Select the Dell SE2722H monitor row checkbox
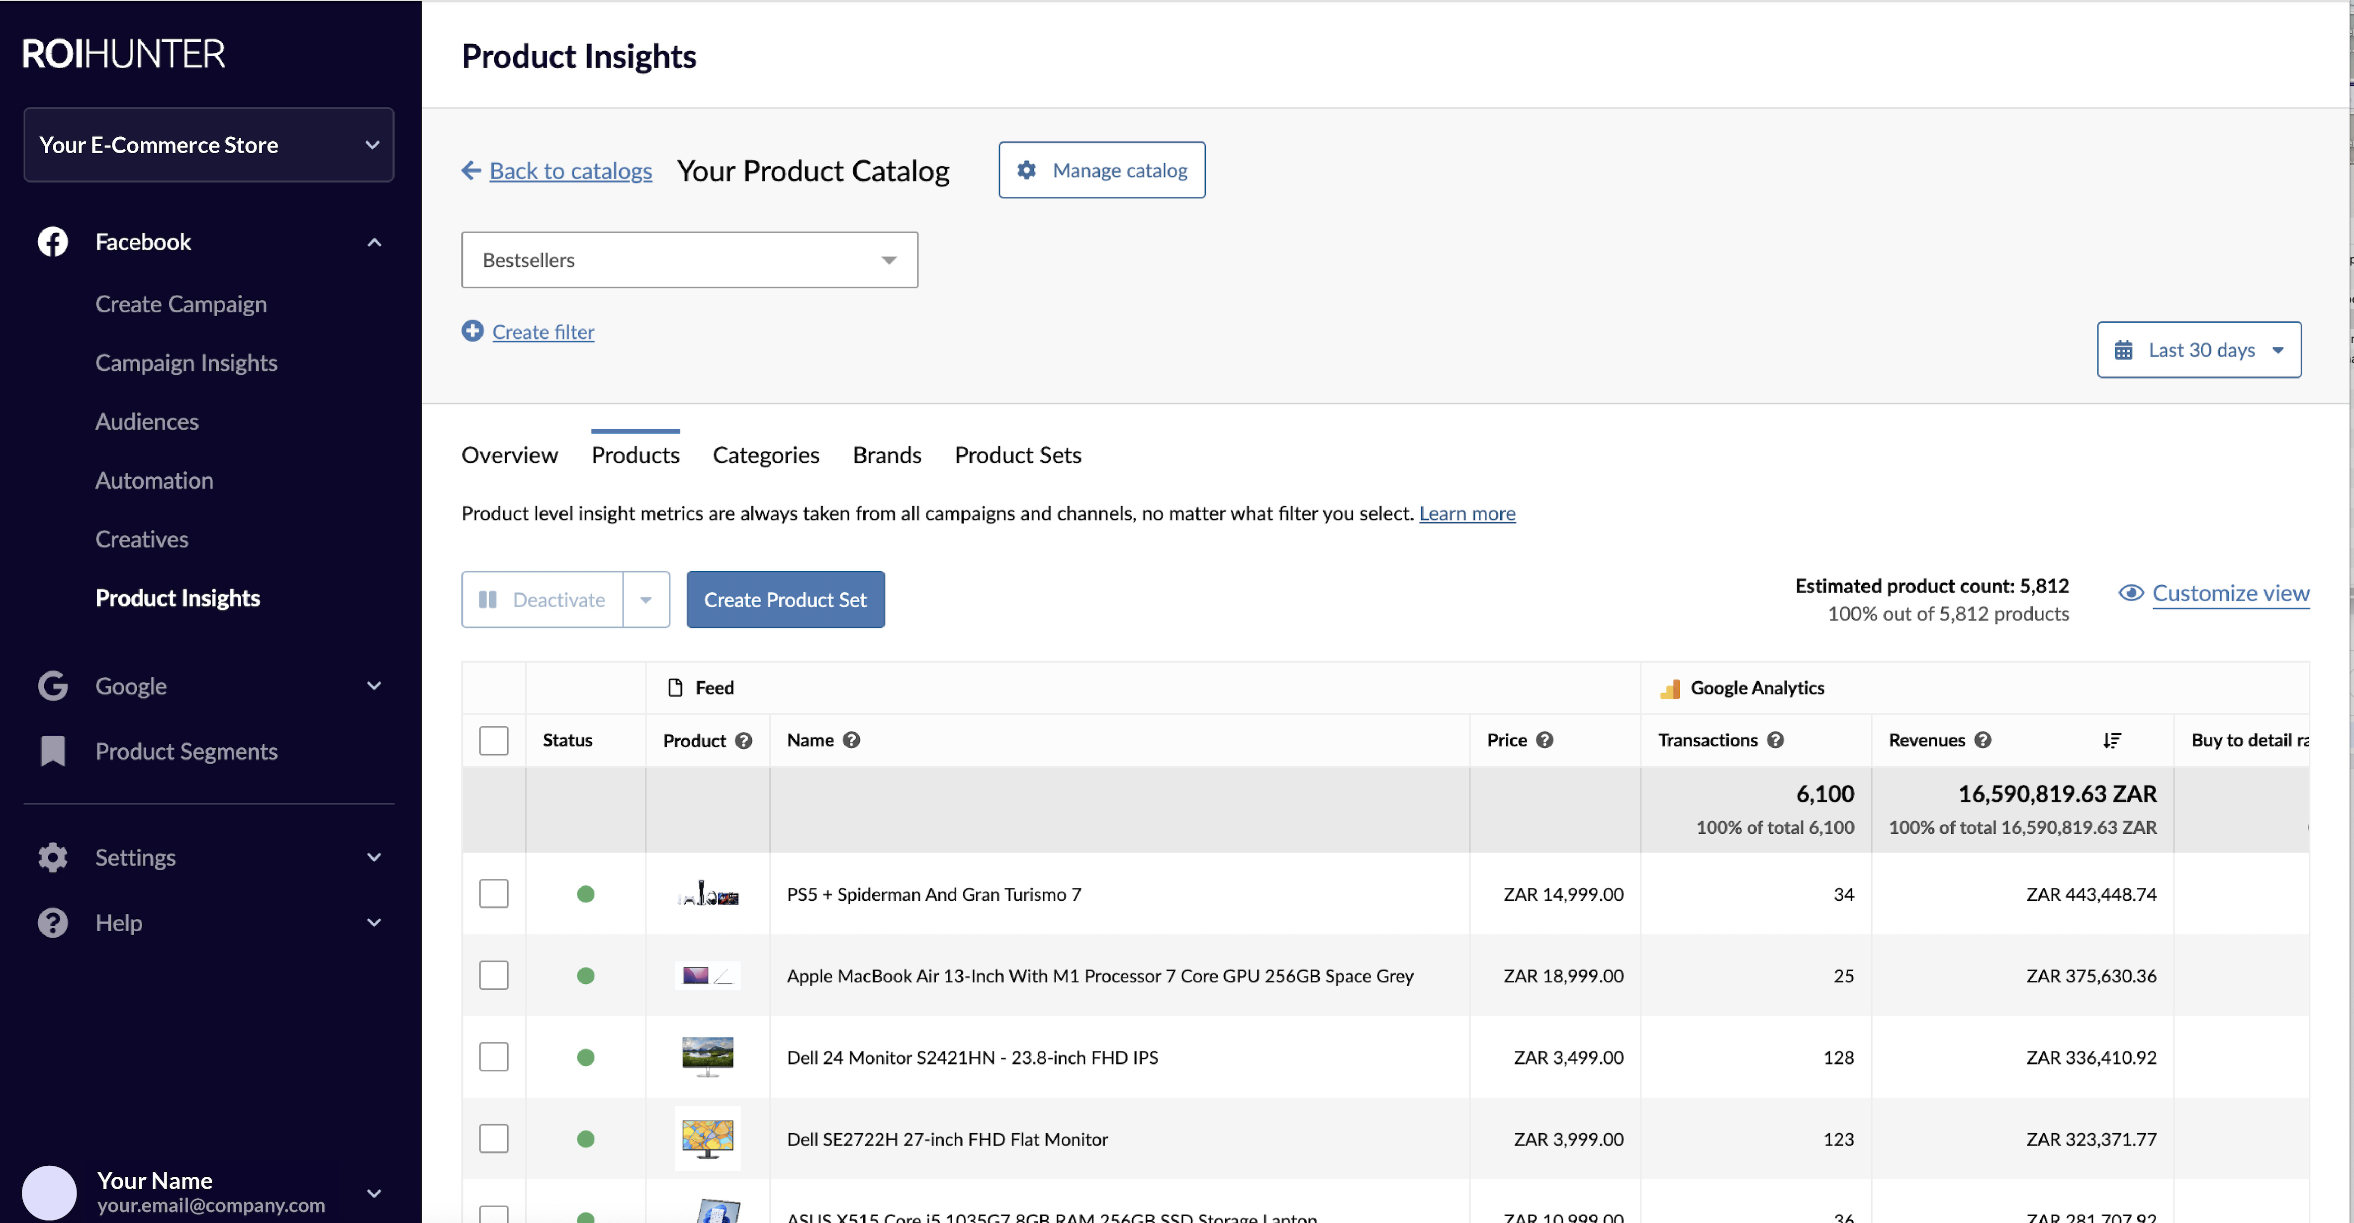Image resolution: width=2354 pixels, height=1223 pixels. click(493, 1138)
